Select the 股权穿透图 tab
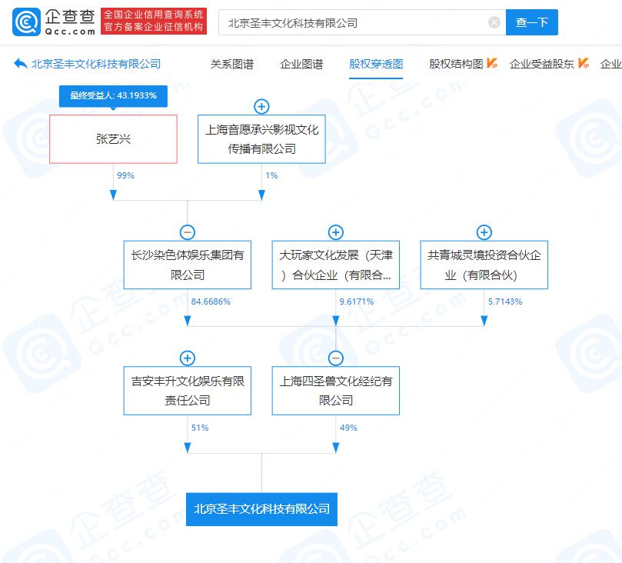The image size is (622, 563). click(376, 64)
